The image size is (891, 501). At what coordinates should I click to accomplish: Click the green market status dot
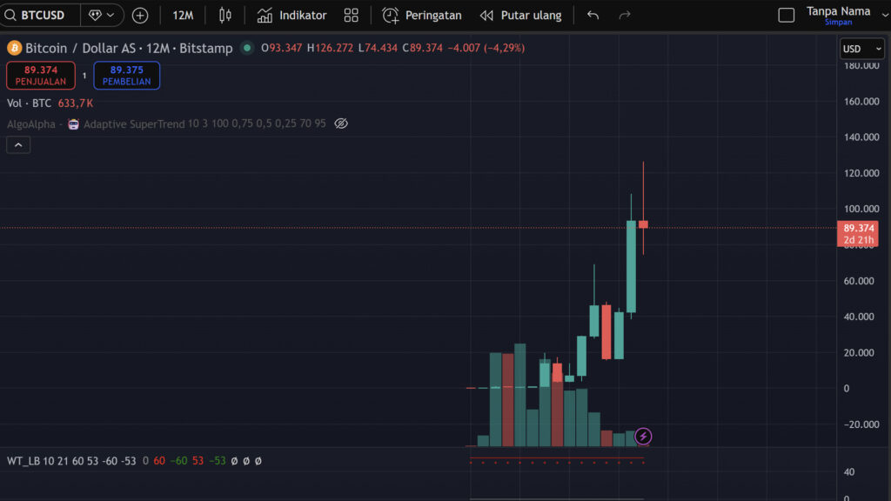(247, 48)
